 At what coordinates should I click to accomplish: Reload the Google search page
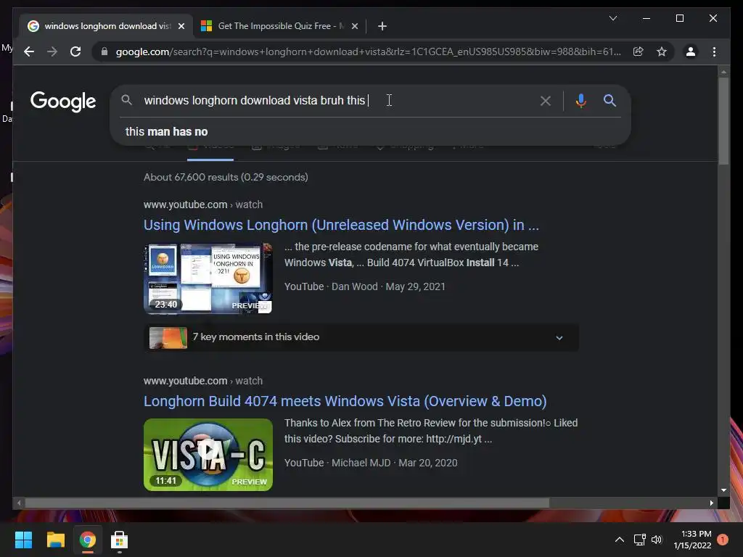[75, 51]
